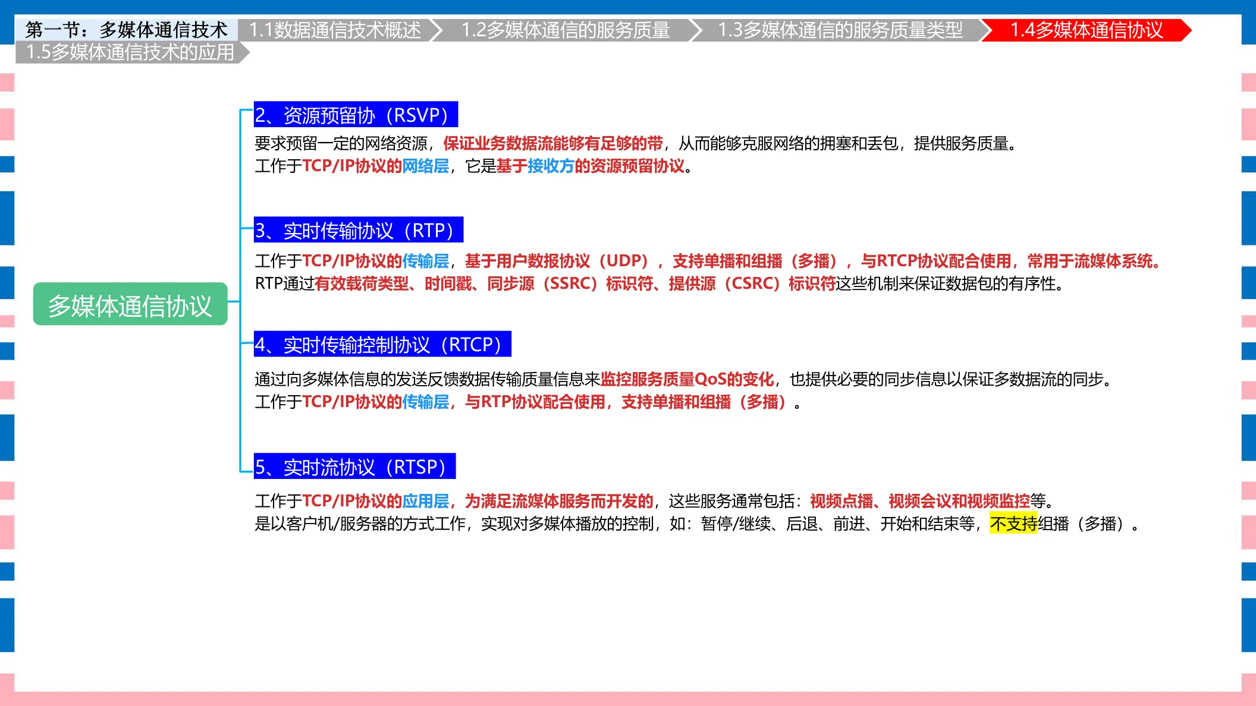Click 与RTP协议配合使用 phrase
Image resolution: width=1256 pixels, height=706 pixels.
535,402
